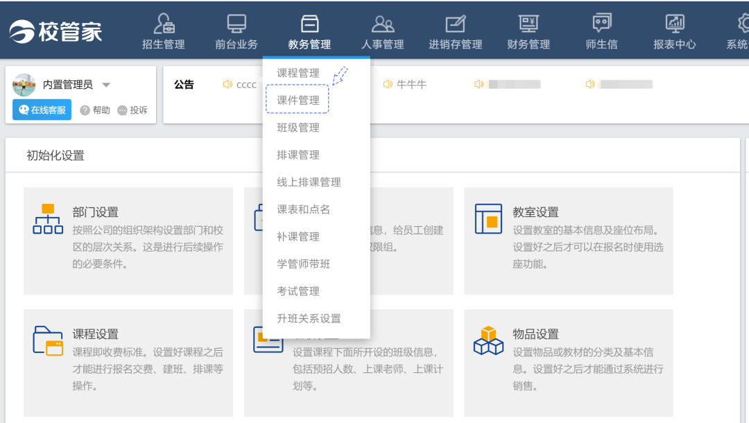Click the administrator avatar thumbnail
Screen dimensions: 749x423
[x=25, y=83]
